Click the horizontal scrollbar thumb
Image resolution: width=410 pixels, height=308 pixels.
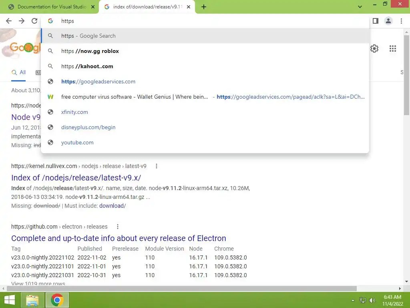(182, 289)
